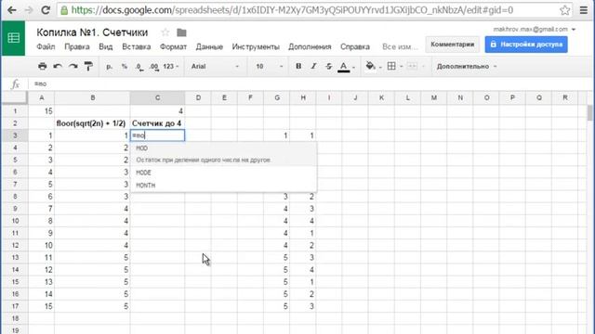Click the browser forward arrow
The width and height of the screenshot is (595, 334).
29,10
